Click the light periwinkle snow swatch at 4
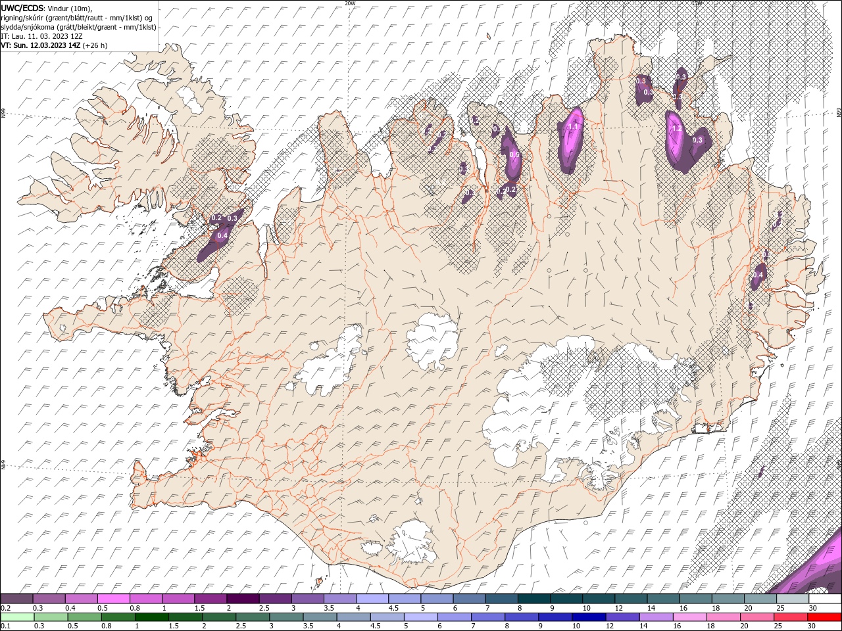Image resolution: width=842 pixels, height=631 pixels. tap(372, 599)
